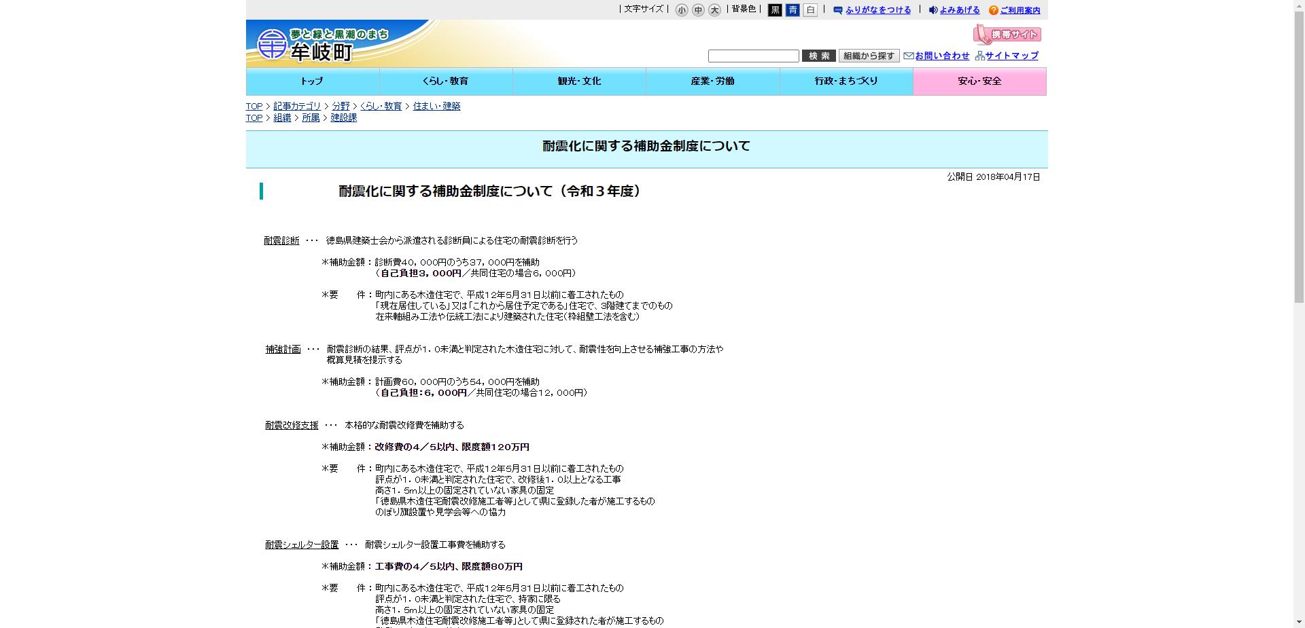Click the よみあげる speaker icon
This screenshot has height=628, width=1305.
(933, 10)
